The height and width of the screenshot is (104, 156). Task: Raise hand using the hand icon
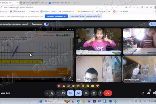pyautogui.click(x=94, y=93)
